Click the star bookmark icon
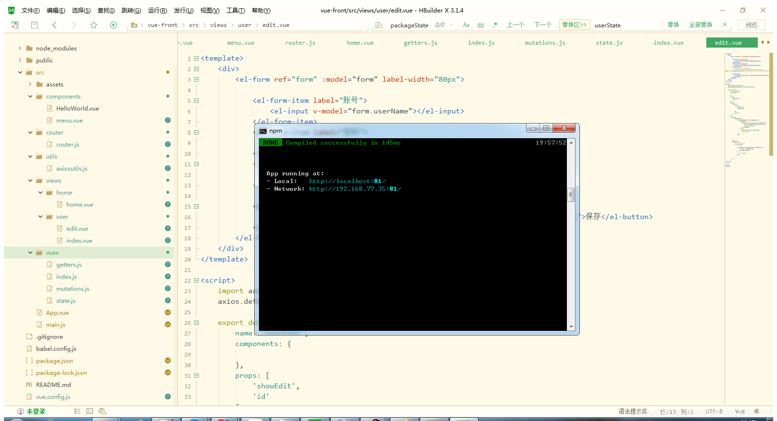The width and height of the screenshot is (777, 421). pyautogui.click(x=94, y=25)
